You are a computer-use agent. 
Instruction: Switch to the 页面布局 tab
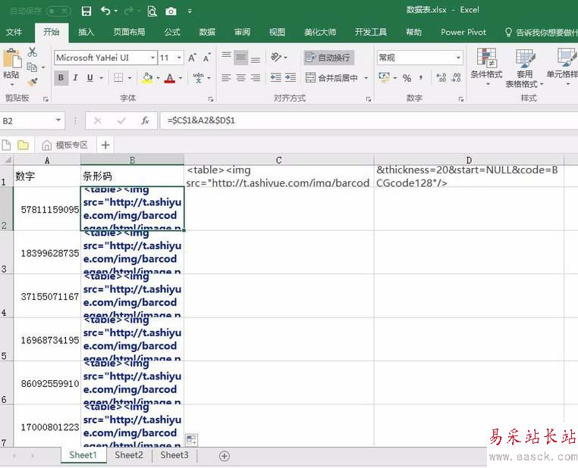point(129,32)
